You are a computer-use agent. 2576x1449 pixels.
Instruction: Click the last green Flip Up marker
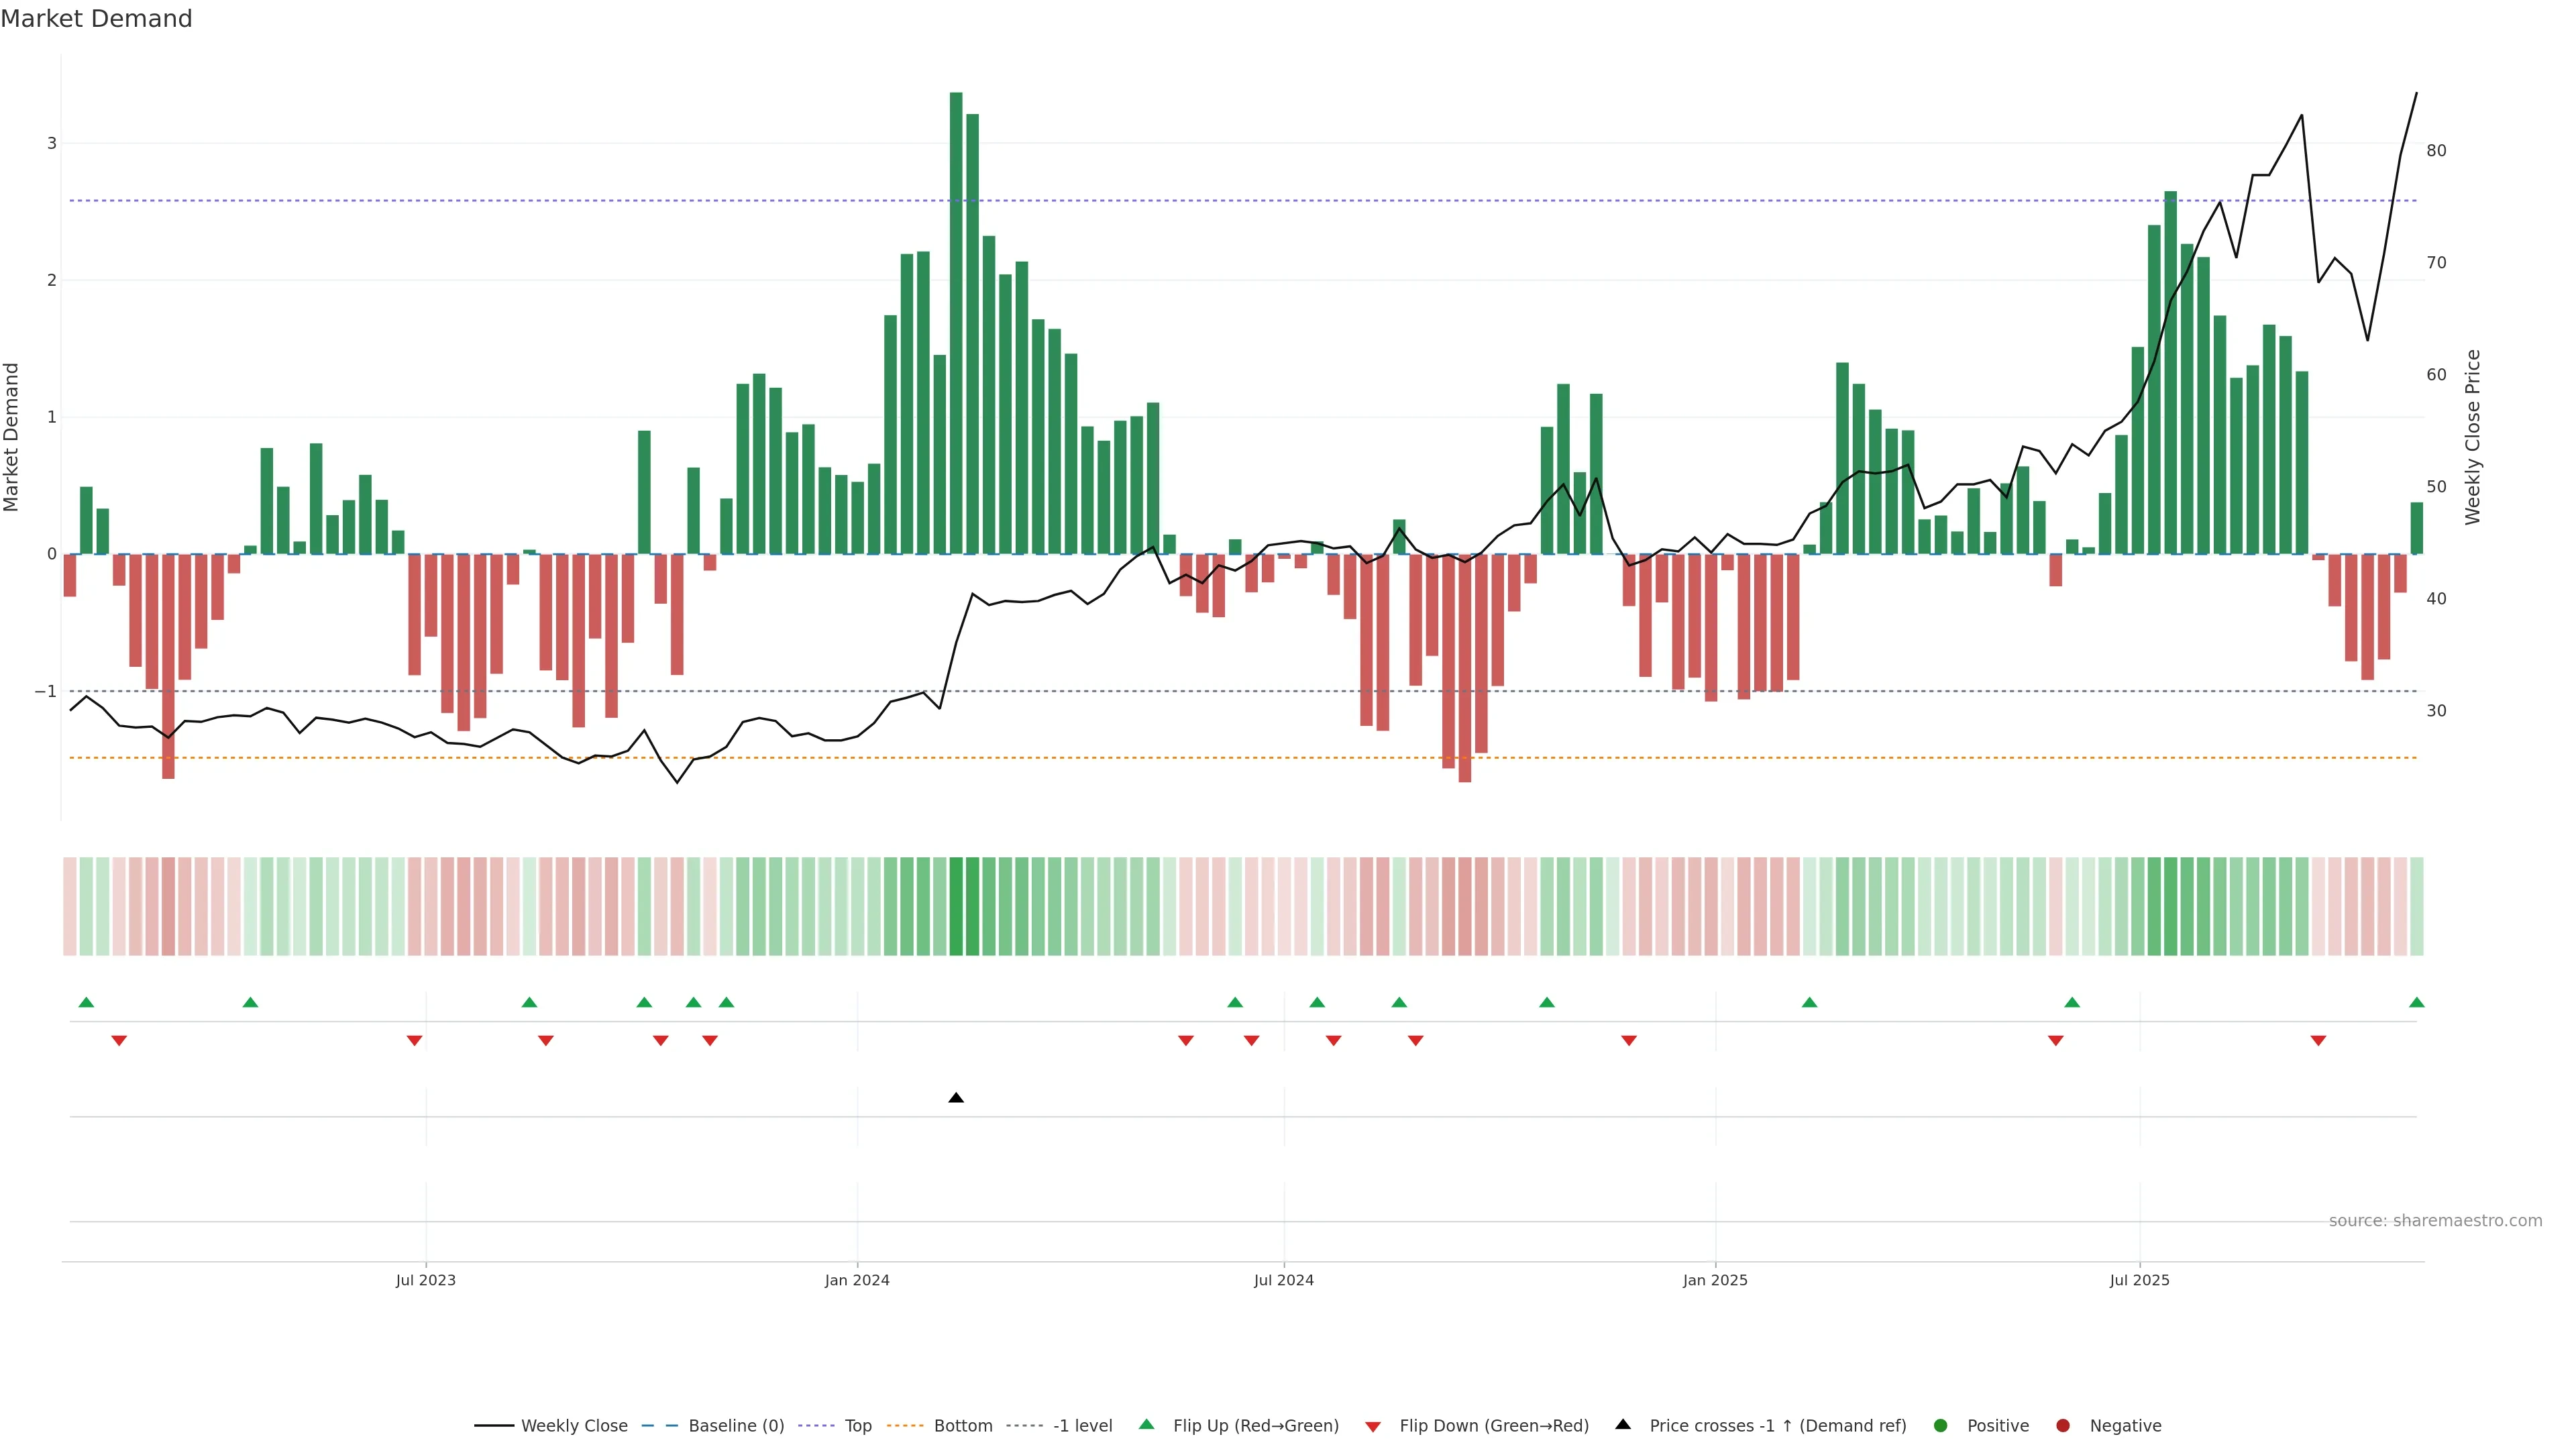click(x=2416, y=1002)
